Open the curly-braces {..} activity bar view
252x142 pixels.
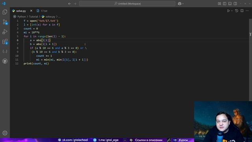pyautogui.click(x=5, y=52)
